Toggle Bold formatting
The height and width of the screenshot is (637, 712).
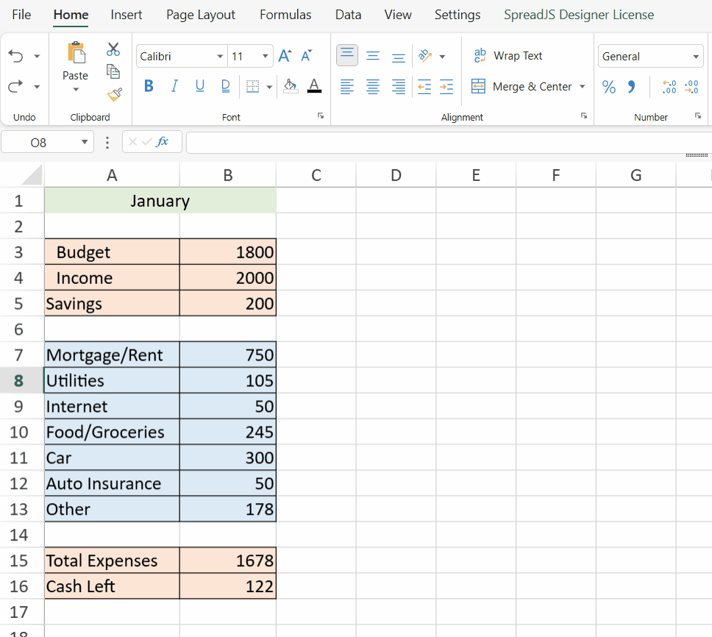coord(149,86)
